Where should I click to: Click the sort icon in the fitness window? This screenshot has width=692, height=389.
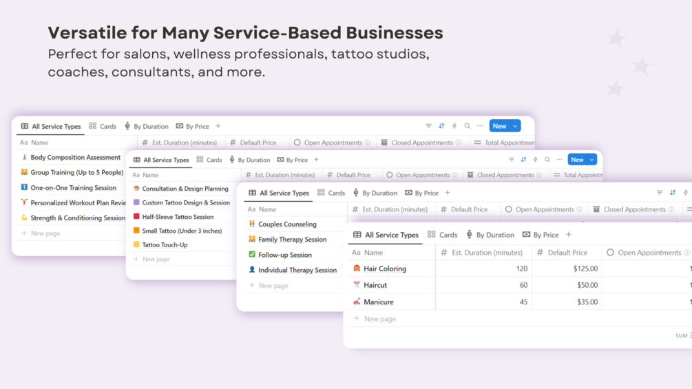[441, 126]
